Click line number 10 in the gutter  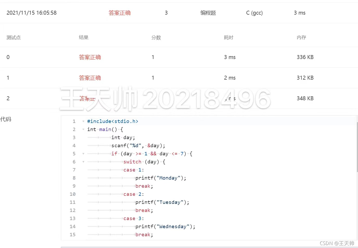72,194
